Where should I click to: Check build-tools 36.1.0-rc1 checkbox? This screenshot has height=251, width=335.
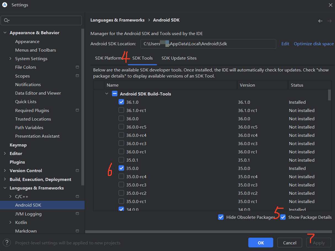(x=121, y=110)
